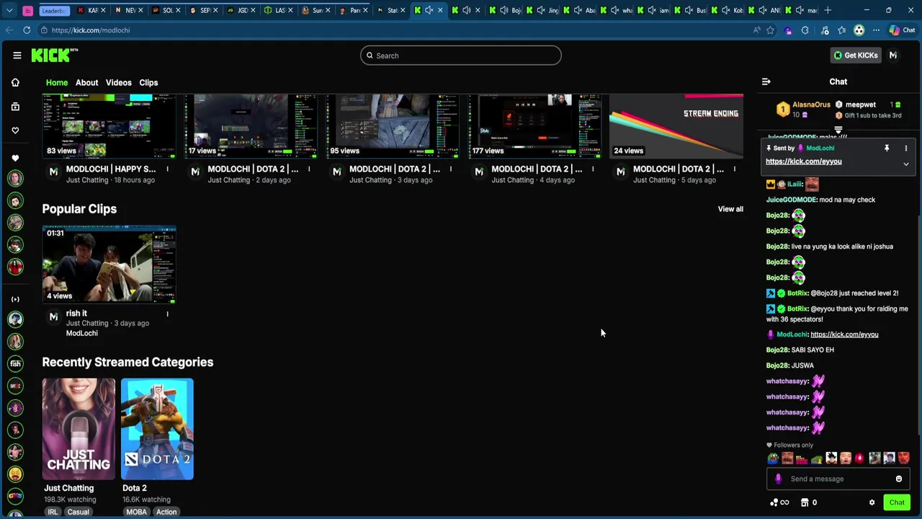Image resolution: width=922 pixels, height=519 pixels.
Task: Expand the gift leaderboard using the down arrow
Action: pyautogui.click(x=838, y=130)
